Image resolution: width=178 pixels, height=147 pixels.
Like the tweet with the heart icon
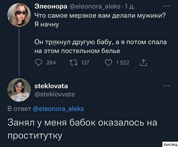(109, 63)
